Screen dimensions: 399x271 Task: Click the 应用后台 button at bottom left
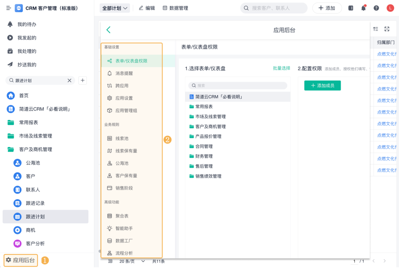(x=21, y=260)
